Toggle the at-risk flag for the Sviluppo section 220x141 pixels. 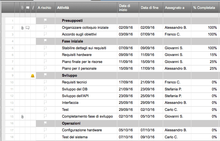(x=45, y=75)
